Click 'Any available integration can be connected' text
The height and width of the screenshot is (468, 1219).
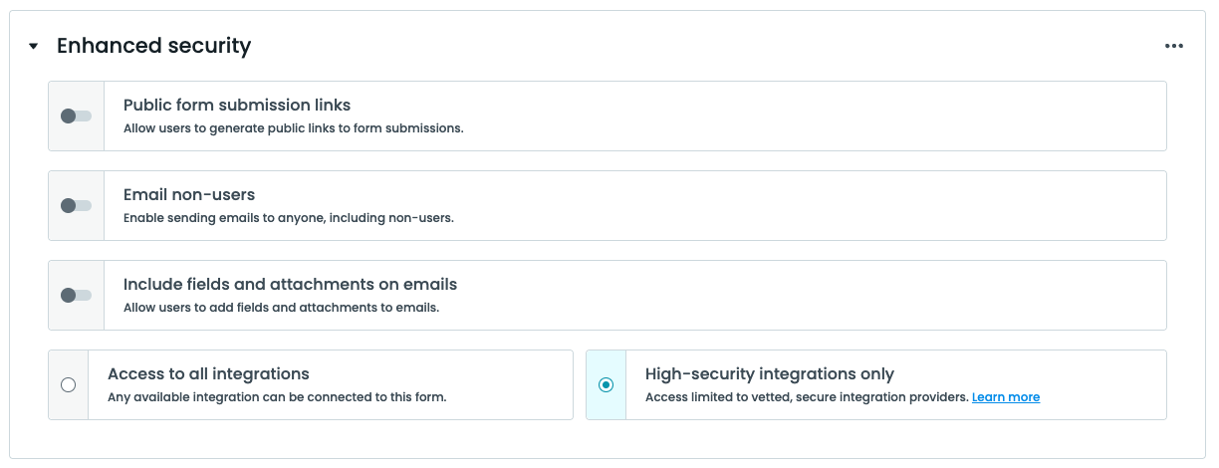[x=276, y=397]
